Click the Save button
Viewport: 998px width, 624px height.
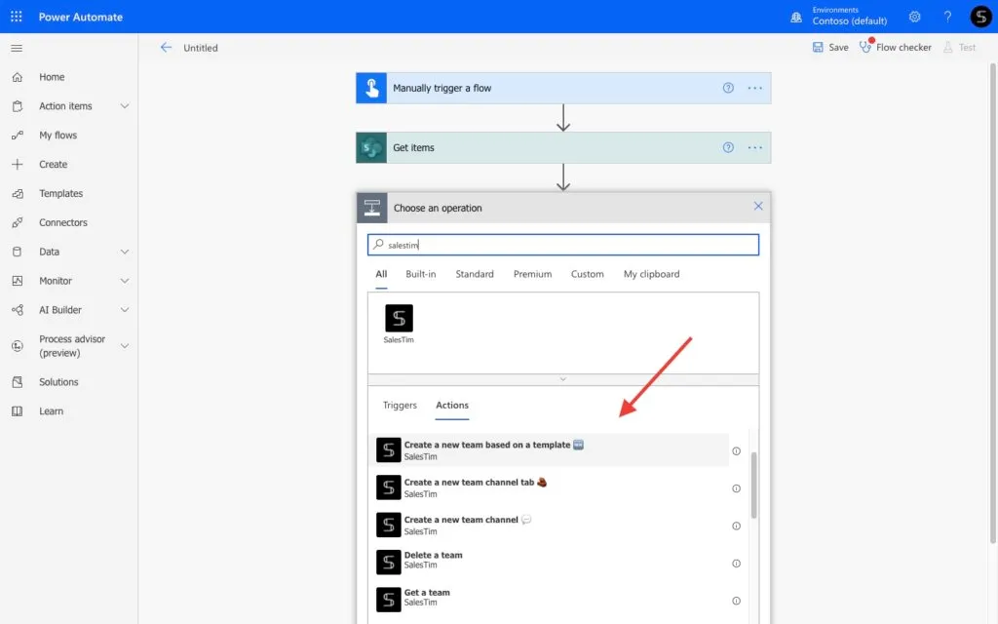830,47
